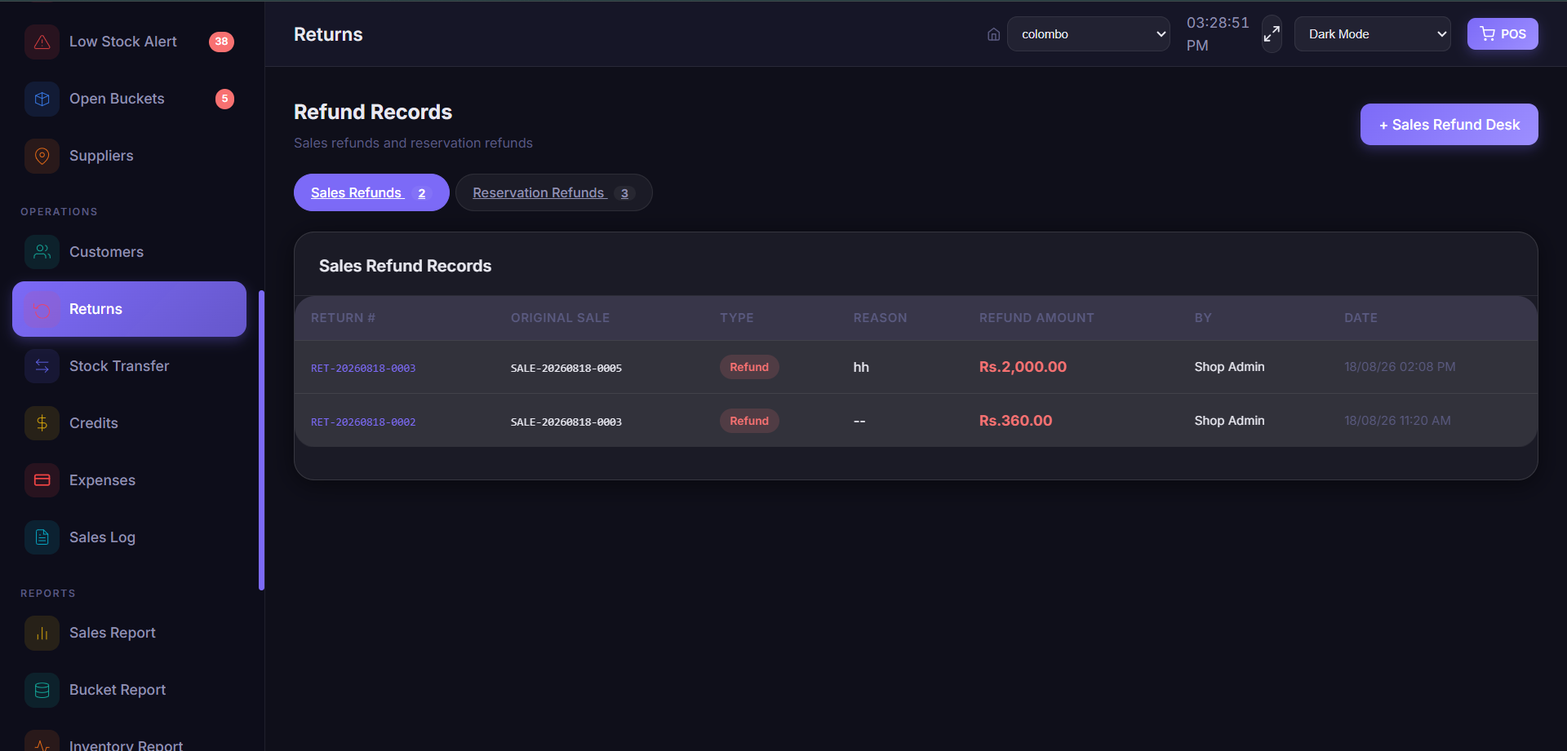Click the 38 badge on Low Stock Alert

[x=221, y=42]
